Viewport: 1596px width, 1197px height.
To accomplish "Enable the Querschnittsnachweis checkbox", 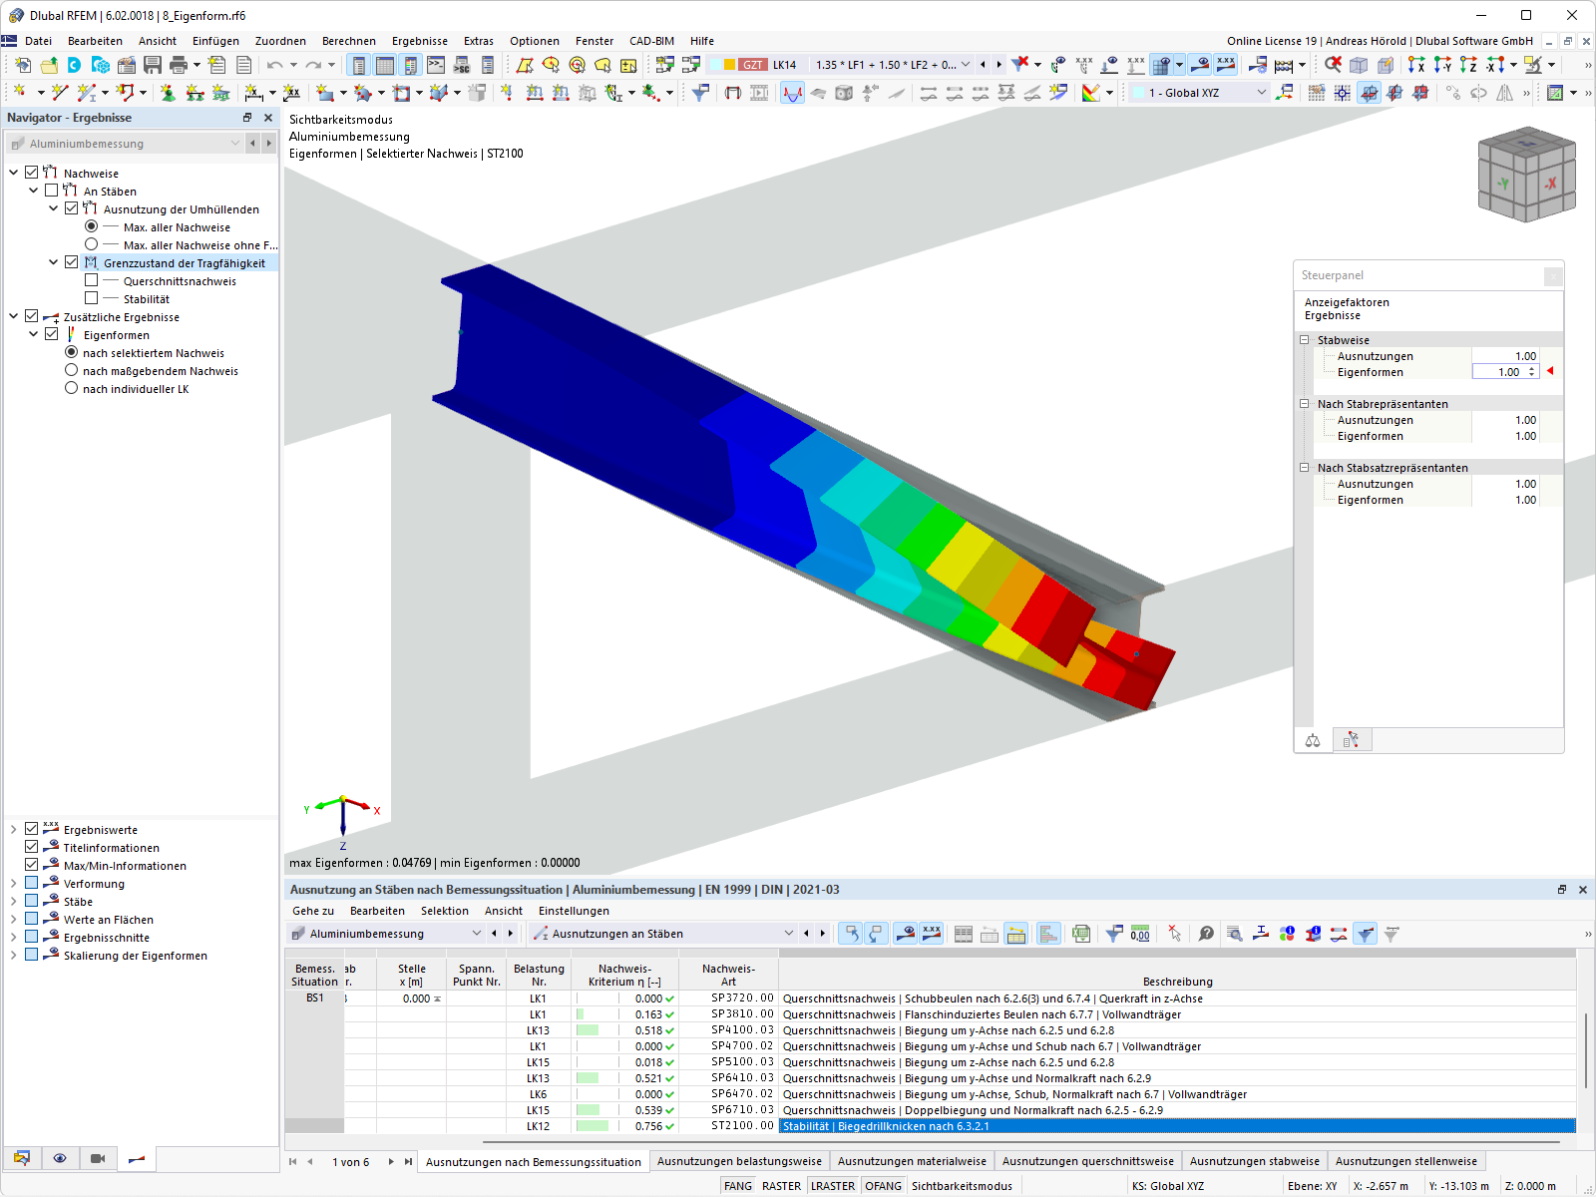I will pyautogui.click(x=92, y=280).
